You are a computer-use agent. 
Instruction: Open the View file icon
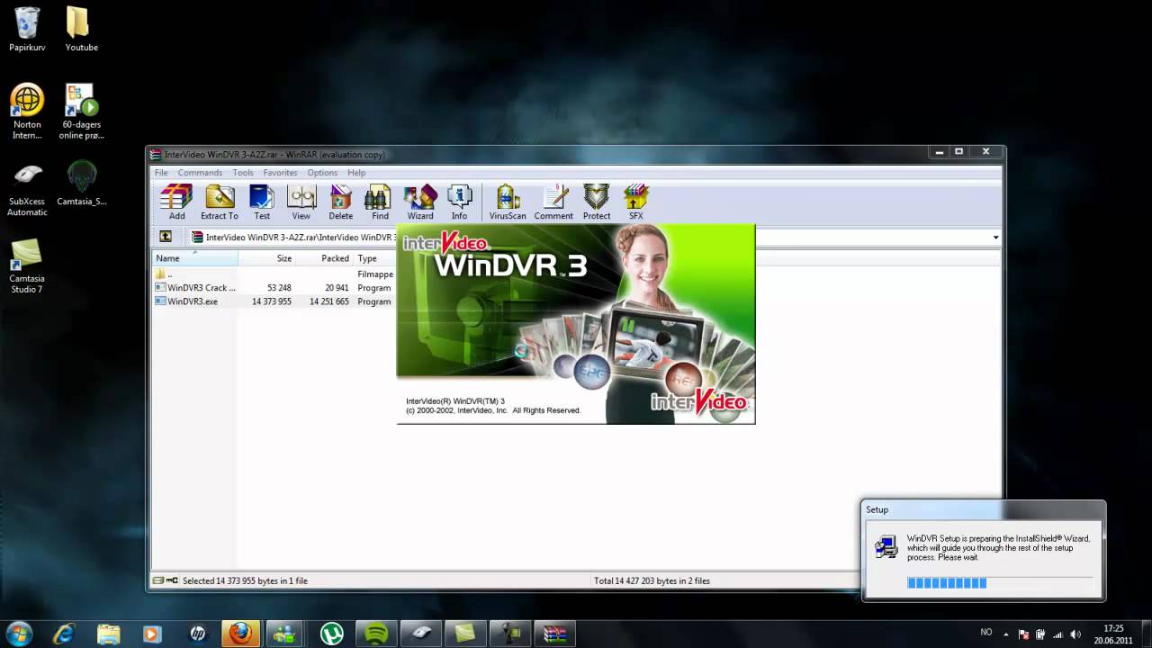301,202
